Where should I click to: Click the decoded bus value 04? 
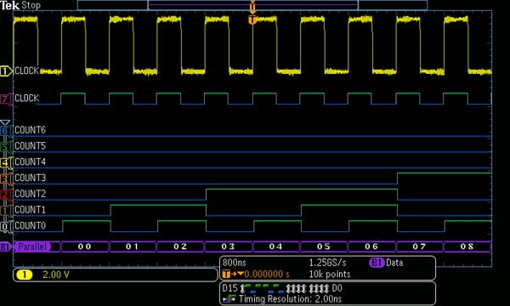275,246
